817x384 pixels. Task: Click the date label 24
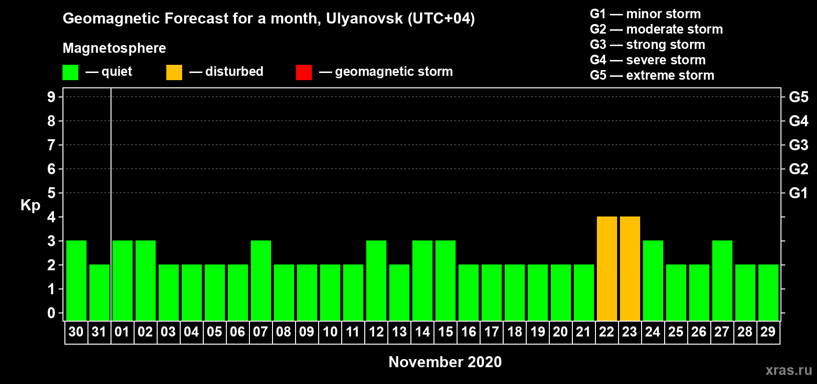point(653,332)
